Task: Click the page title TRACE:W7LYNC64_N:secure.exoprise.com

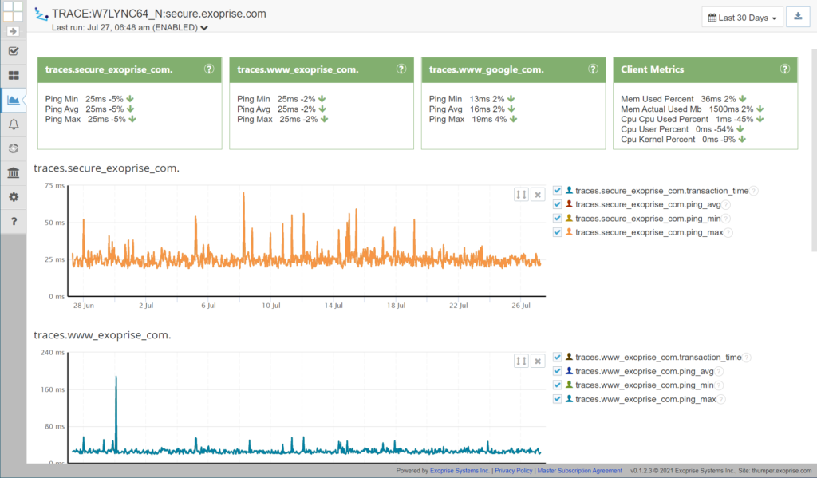Action: pyautogui.click(x=159, y=14)
